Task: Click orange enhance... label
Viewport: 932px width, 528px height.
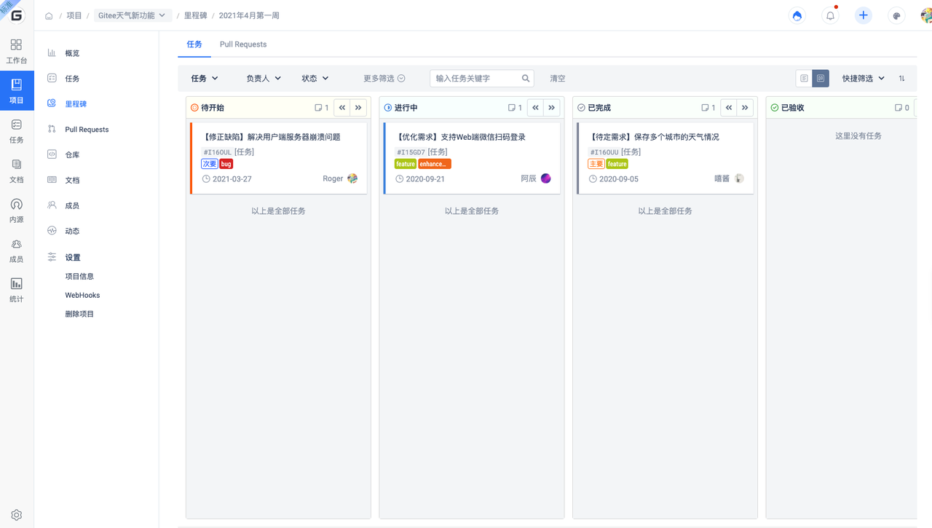Action: (435, 165)
